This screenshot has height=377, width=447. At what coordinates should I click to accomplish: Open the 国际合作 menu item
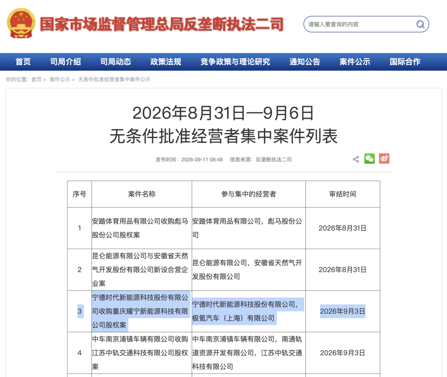pyautogui.click(x=405, y=62)
